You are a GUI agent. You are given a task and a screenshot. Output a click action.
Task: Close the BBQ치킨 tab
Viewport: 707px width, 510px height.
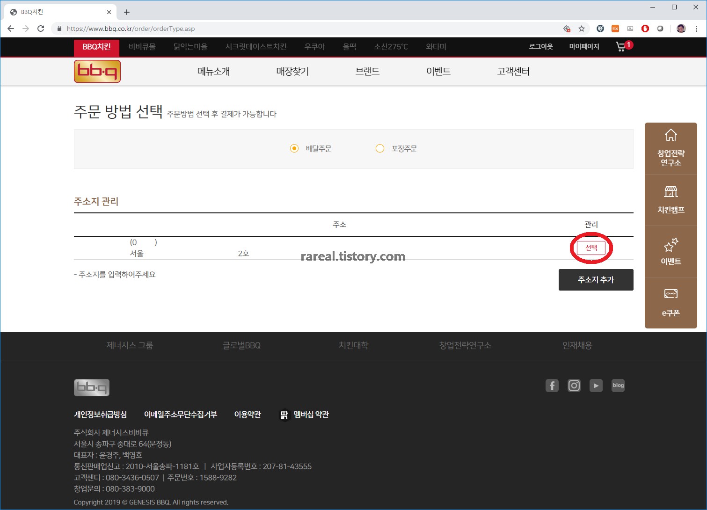click(109, 12)
